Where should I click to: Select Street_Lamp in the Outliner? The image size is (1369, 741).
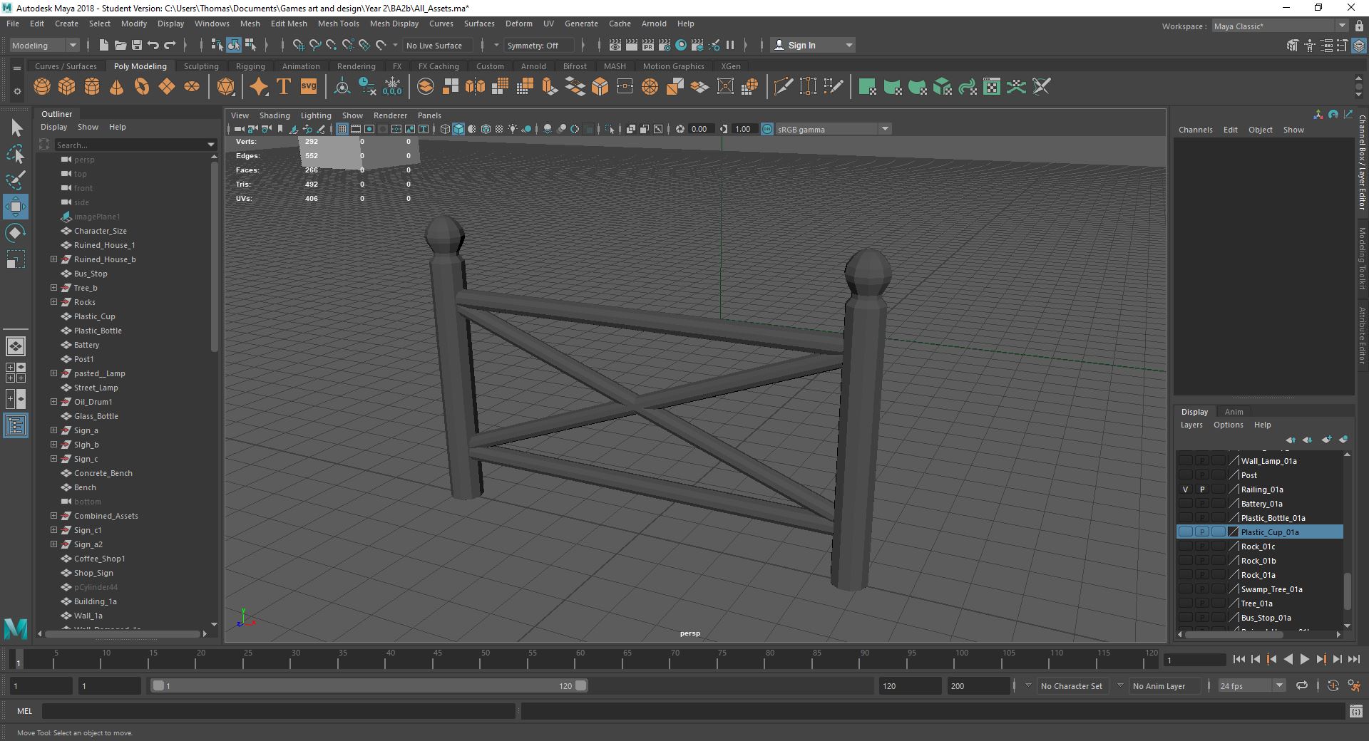[x=96, y=388]
